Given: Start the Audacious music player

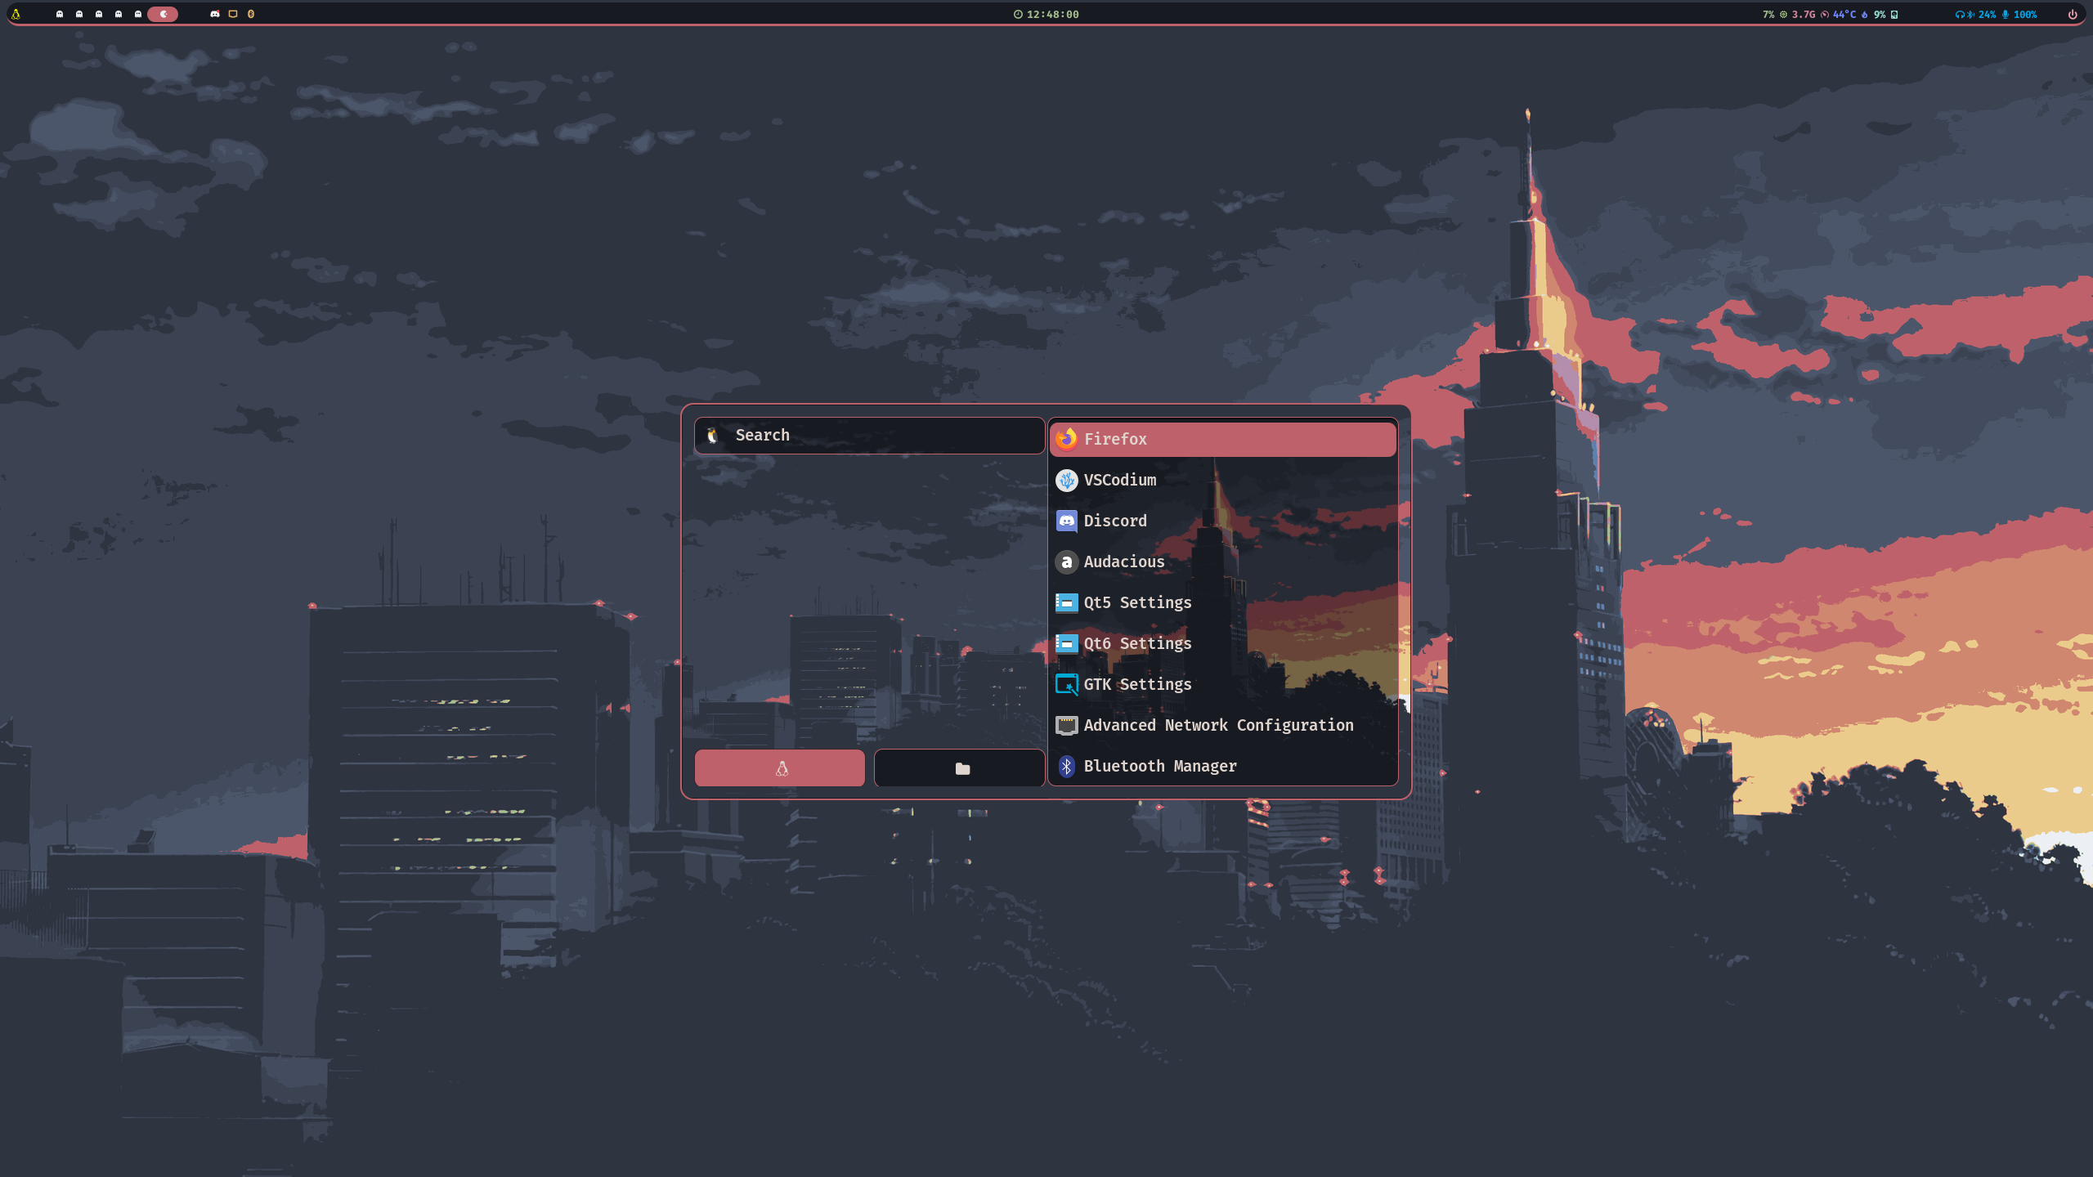Looking at the screenshot, I should 1123,562.
